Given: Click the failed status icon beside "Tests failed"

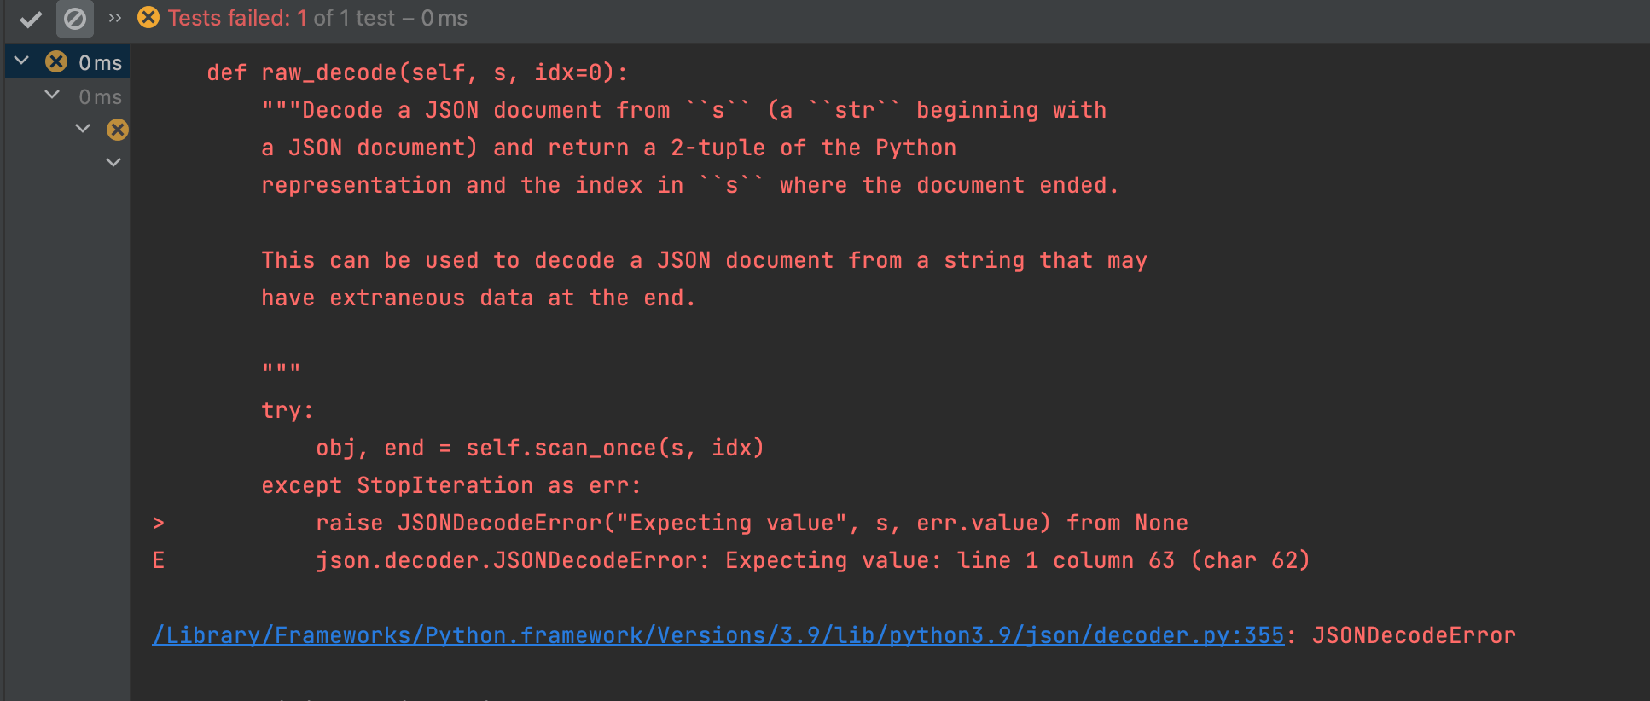Looking at the screenshot, I should point(148,18).
